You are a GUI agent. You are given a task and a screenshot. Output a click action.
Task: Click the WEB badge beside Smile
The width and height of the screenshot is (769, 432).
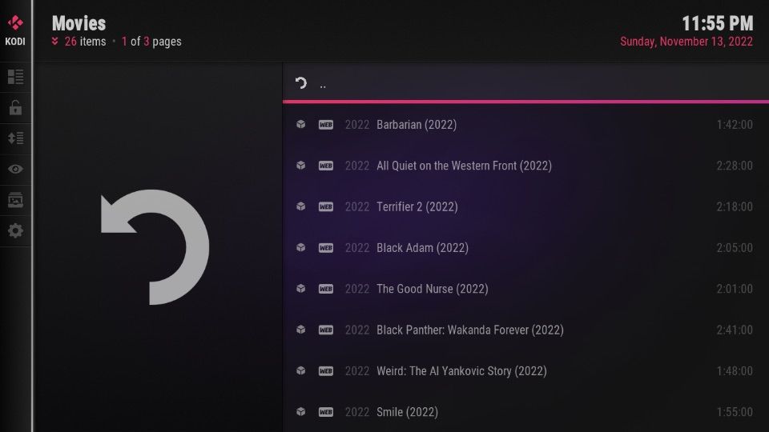point(326,412)
